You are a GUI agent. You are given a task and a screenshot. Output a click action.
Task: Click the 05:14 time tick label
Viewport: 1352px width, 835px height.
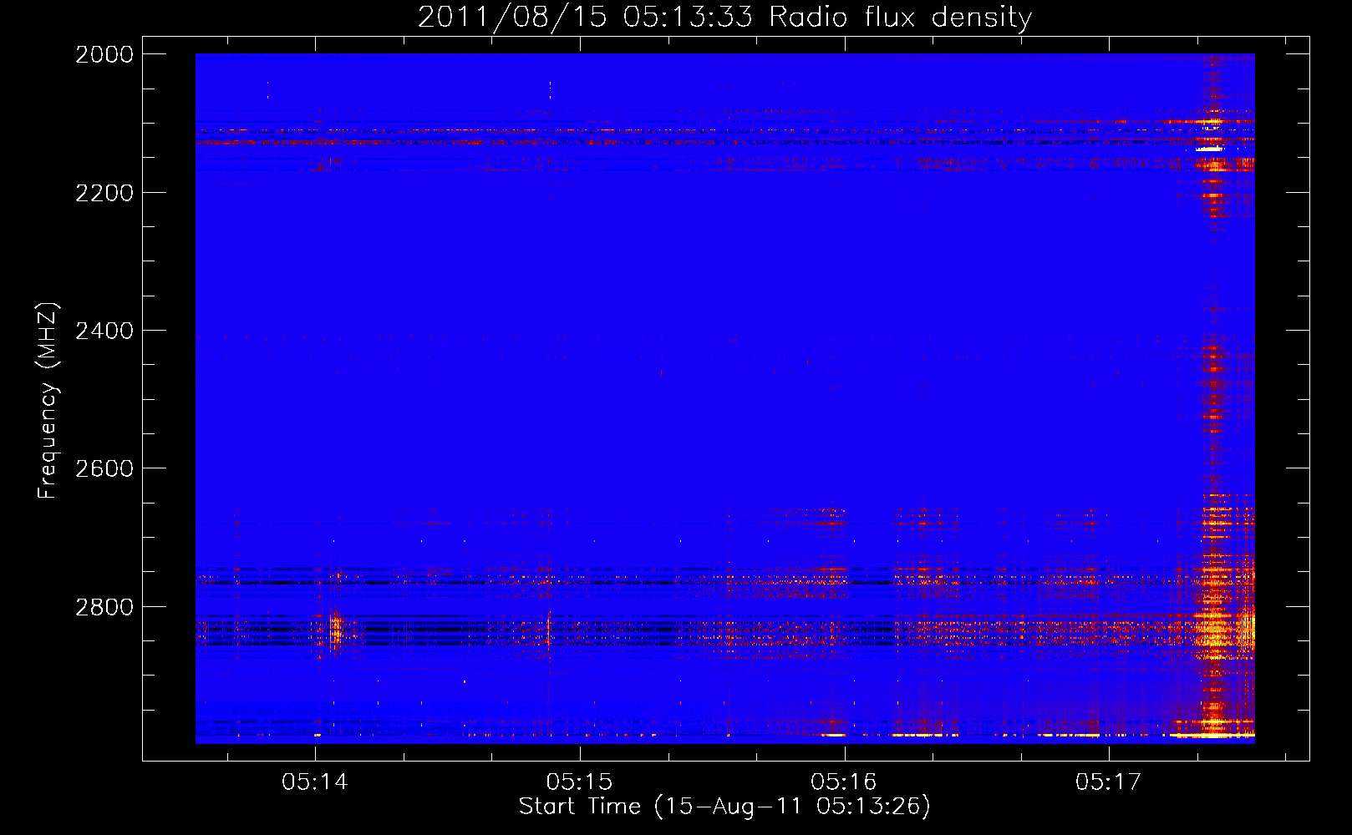coord(315,782)
